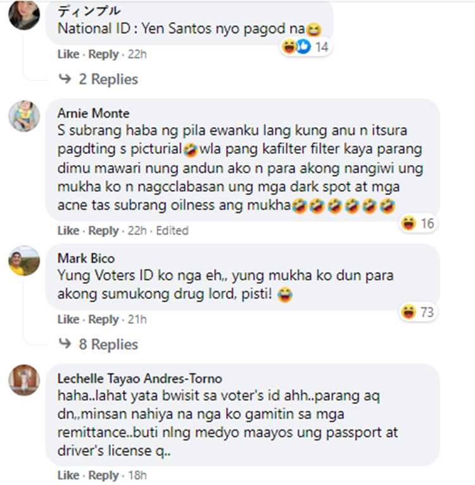Image resolution: width=475 pixels, height=485 pixels.
Task: Open Arnie Monte's profile picture
Action: [x=24, y=116]
